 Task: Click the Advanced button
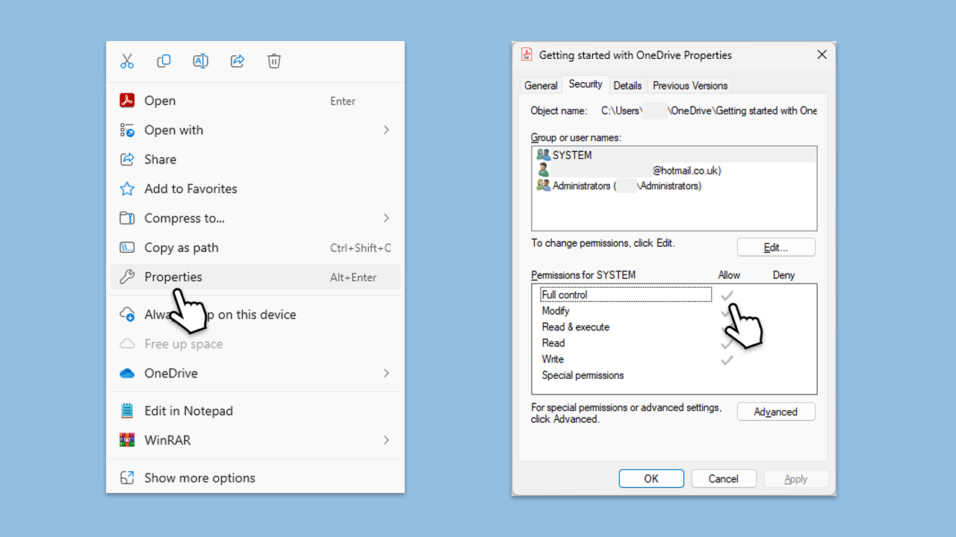pos(776,412)
